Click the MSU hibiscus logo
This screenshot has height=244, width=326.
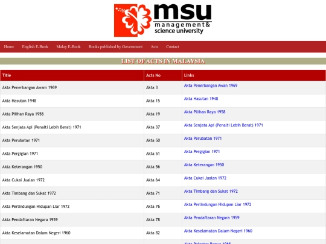point(163,20)
